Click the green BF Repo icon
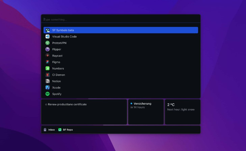 point(60,130)
